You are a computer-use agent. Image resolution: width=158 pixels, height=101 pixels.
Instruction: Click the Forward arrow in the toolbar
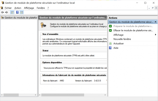tap(6, 12)
